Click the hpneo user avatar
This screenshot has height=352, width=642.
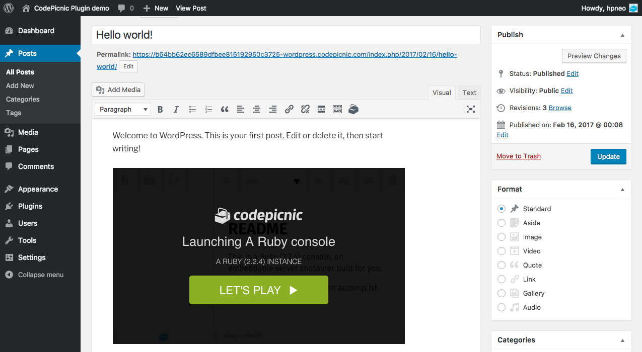pos(633,8)
